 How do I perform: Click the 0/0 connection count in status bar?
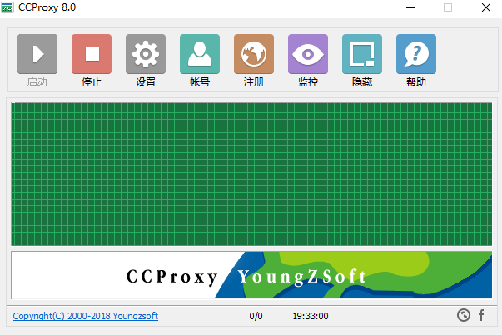tap(256, 316)
